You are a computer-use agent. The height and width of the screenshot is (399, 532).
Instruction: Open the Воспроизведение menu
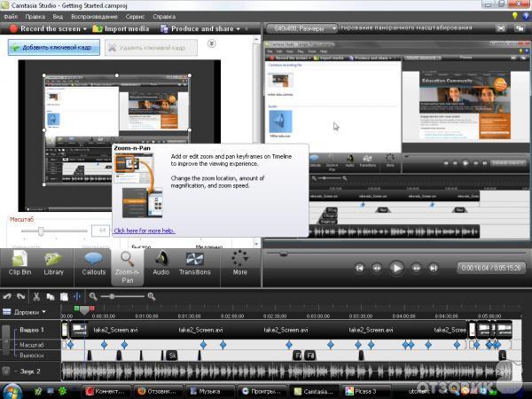[x=96, y=16]
